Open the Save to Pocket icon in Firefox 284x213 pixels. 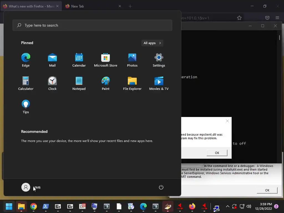click(267, 18)
